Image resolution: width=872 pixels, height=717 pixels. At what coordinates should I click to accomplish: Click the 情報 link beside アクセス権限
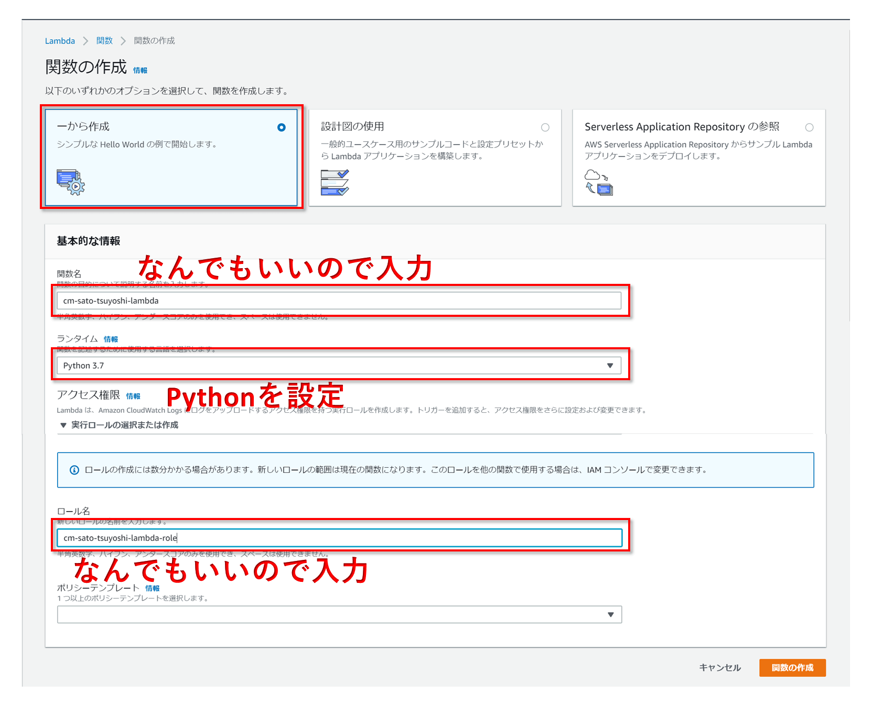[134, 396]
